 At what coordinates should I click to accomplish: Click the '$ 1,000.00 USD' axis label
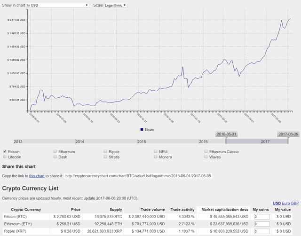[16, 73]
